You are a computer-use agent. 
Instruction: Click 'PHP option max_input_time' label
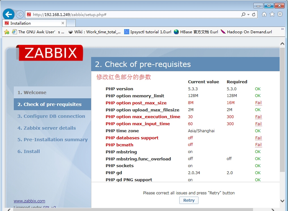point(138,124)
